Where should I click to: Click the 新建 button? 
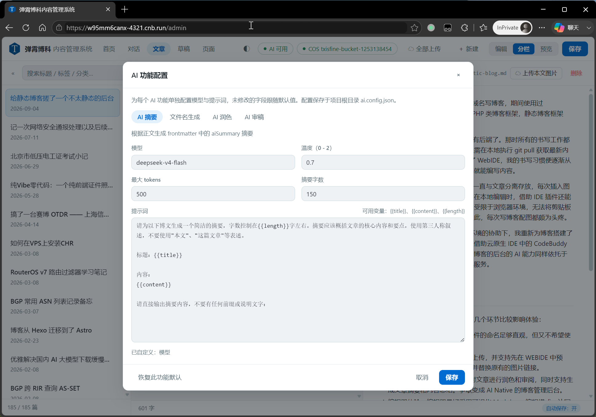[x=469, y=49]
